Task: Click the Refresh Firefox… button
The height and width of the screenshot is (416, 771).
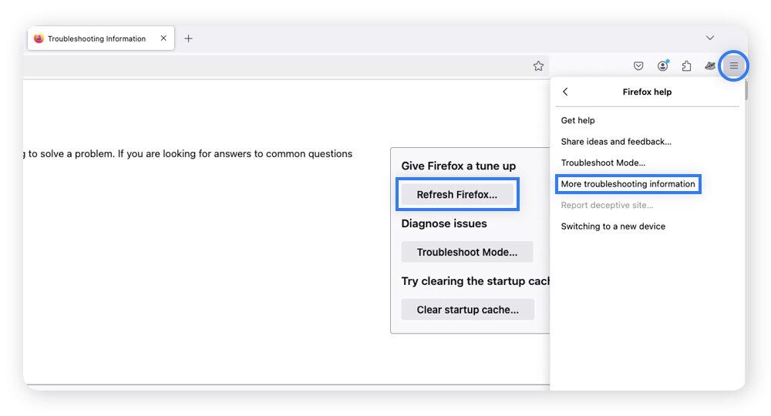Action: [x=456, y=194]
